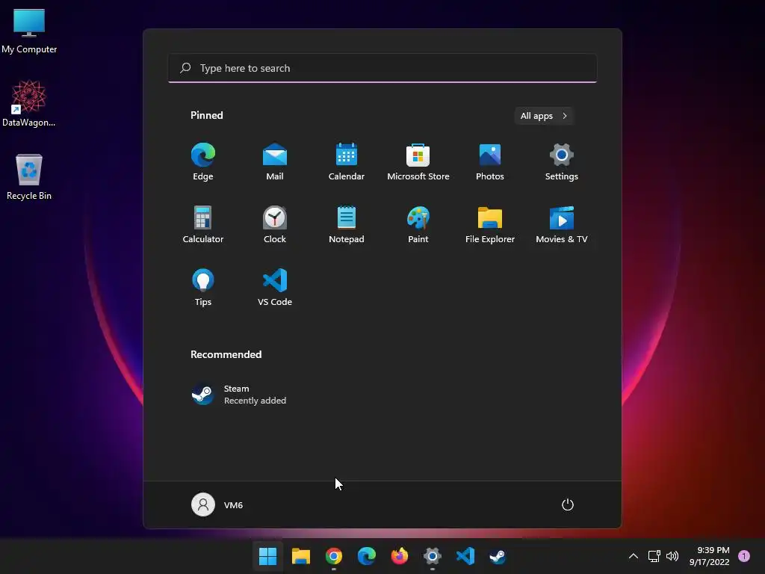The image size is (765, 574).
Task: Open the clock showing 9:39 PM
Action: coord(710,556)
